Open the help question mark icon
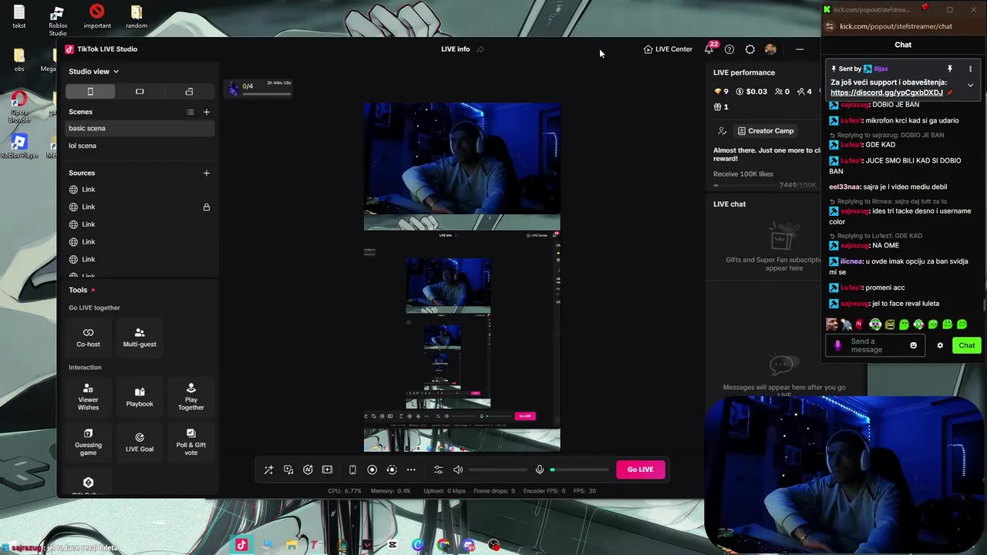Screen dimensions: 987x555 [729, 49]
